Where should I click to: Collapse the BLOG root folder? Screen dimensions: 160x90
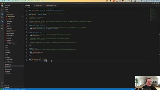click(x=6, y=8)
